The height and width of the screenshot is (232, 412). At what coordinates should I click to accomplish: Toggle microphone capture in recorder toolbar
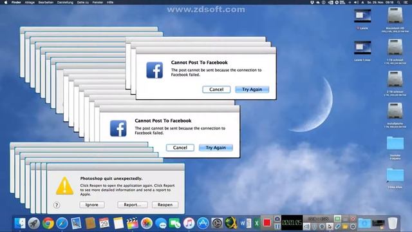314,226
